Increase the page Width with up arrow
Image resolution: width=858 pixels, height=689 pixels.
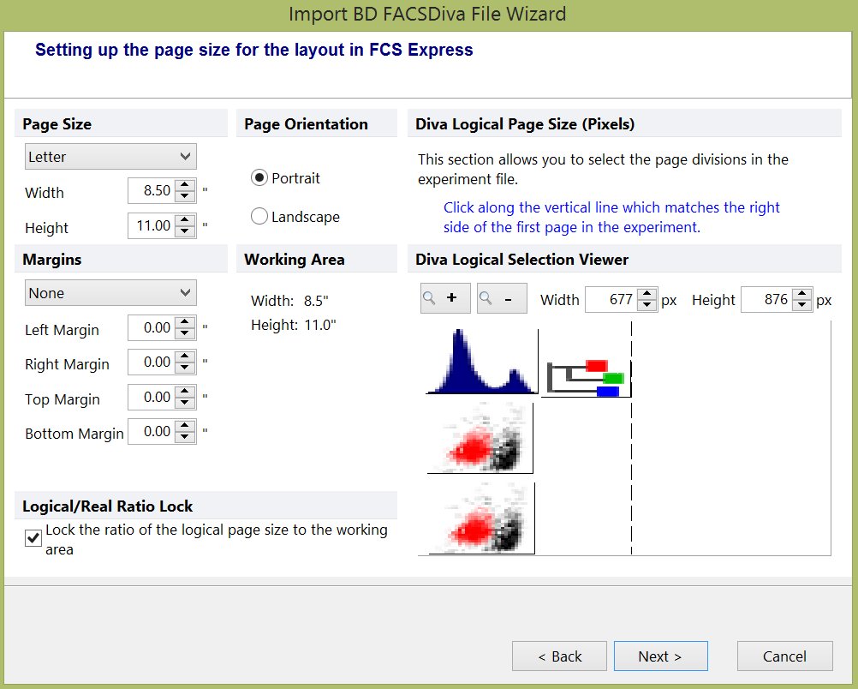tap(186, 185)
